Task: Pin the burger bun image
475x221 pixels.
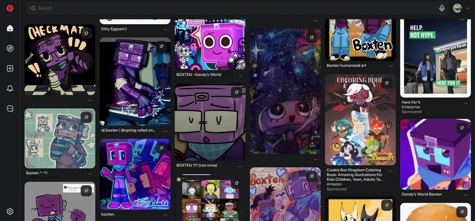Action: [462, 212]
